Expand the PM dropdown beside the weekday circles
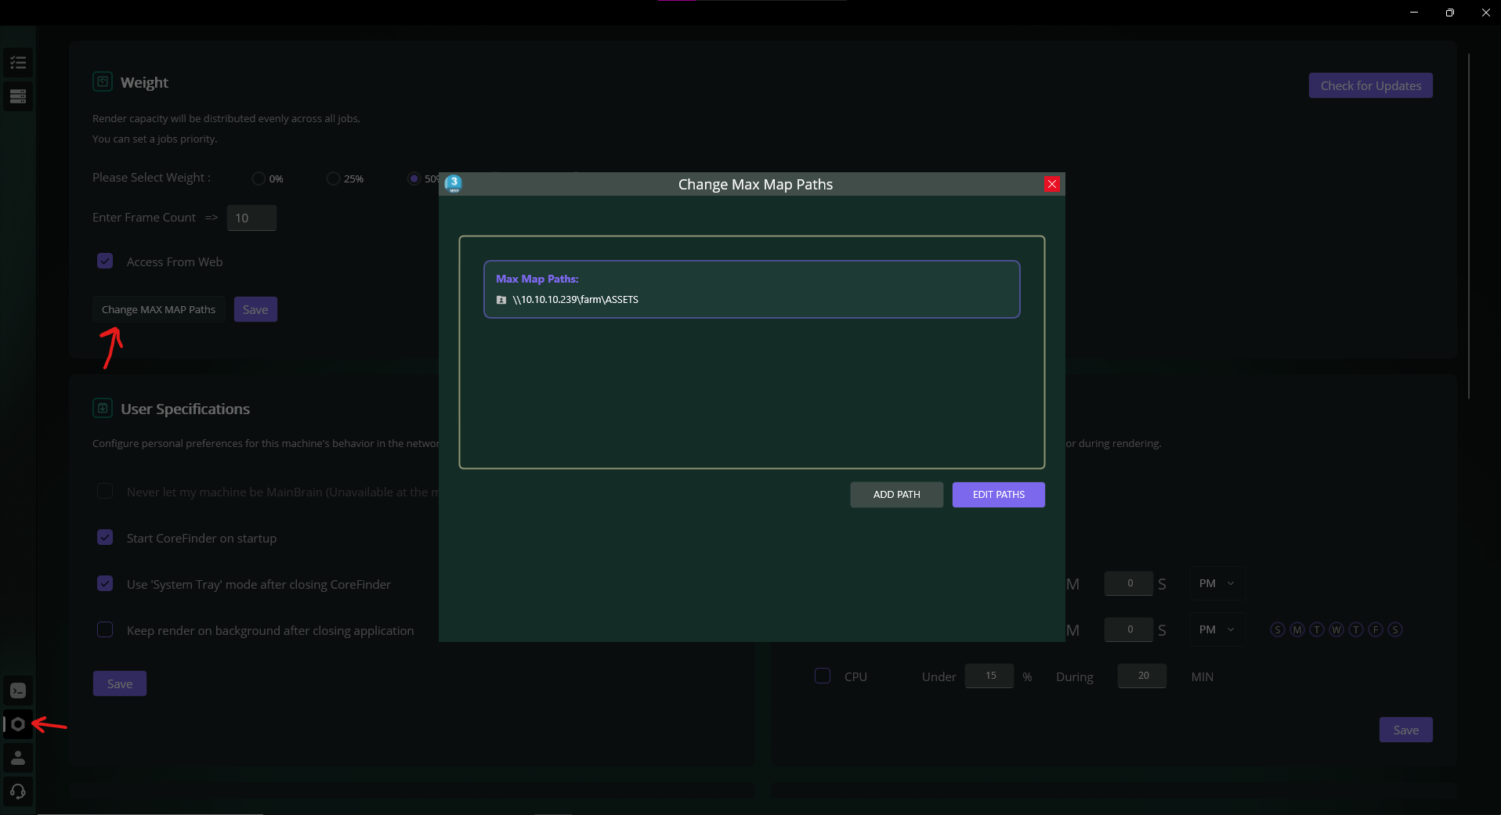Screen dimensions: 1501x815 [1217, 629]
